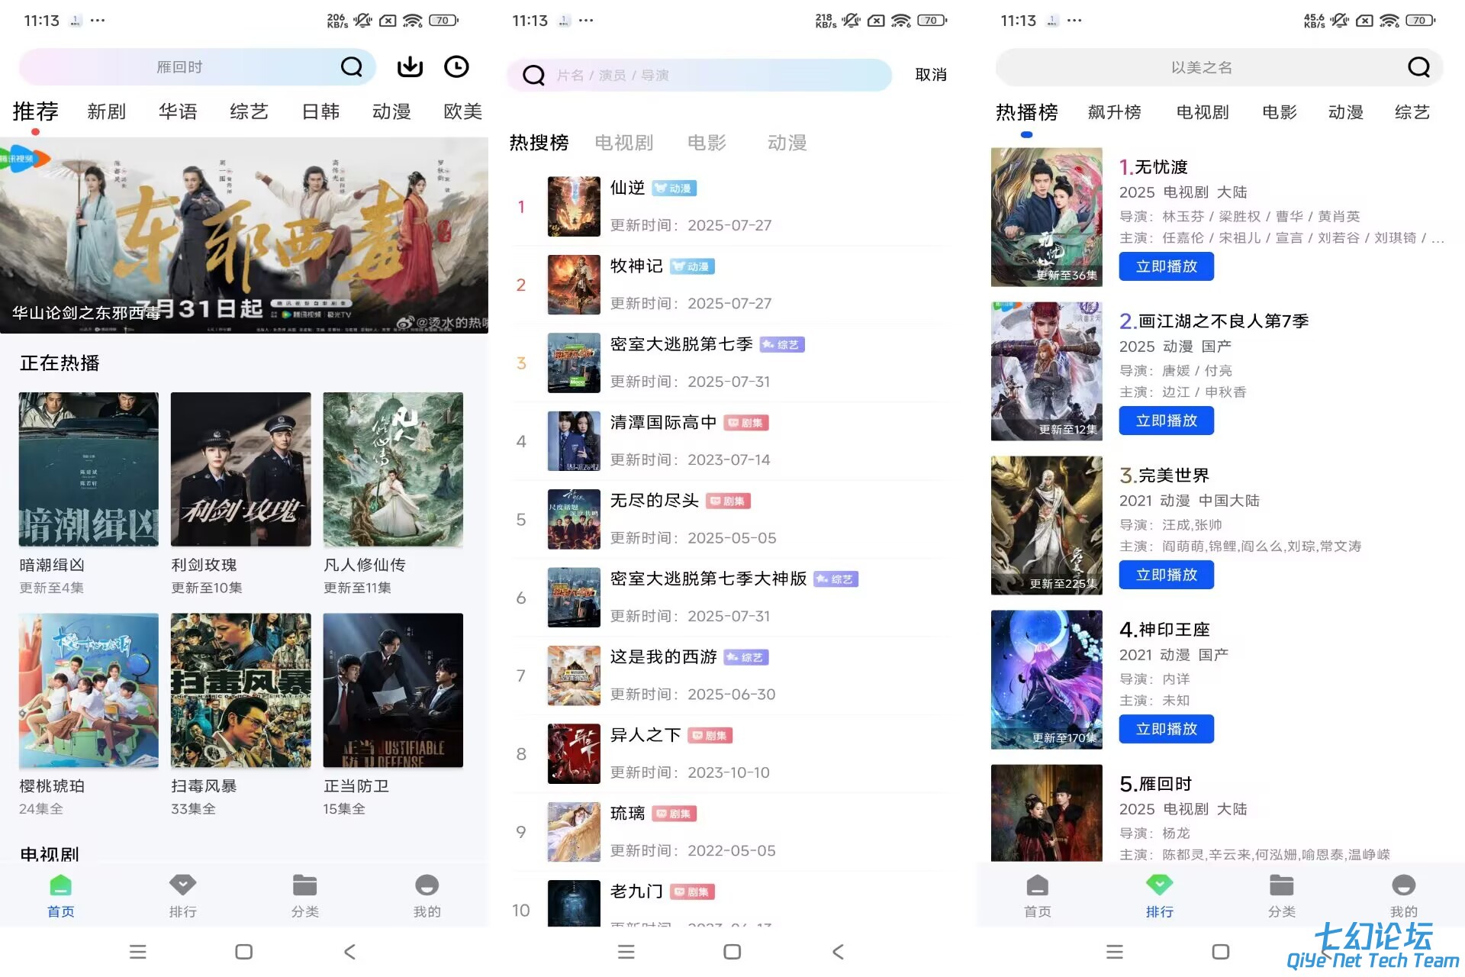Switch to 新剧 tab on home
Viewport: 1465px width, 977px height.
106,111
